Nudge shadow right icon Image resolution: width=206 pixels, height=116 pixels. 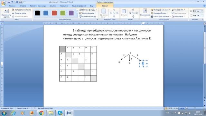(117, 13)
